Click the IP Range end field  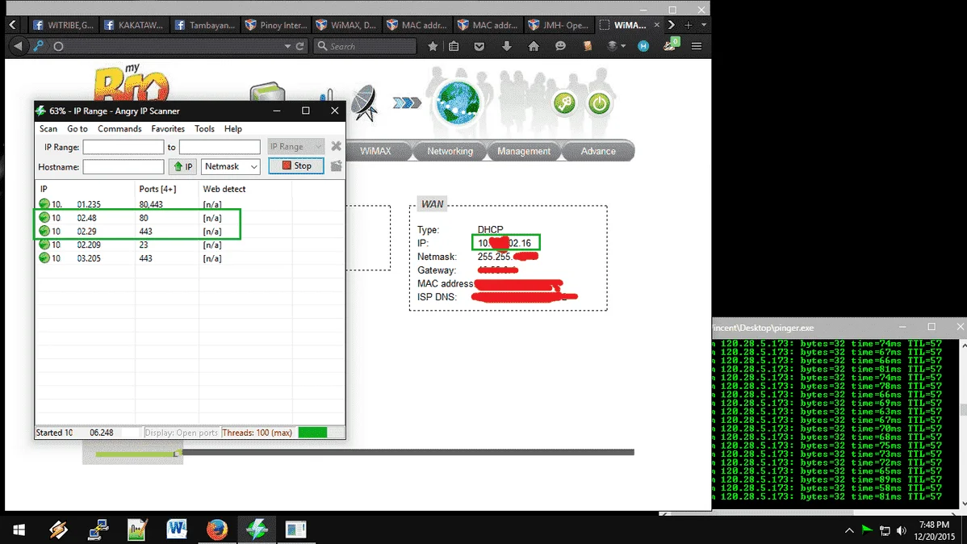tap(220, 147)
